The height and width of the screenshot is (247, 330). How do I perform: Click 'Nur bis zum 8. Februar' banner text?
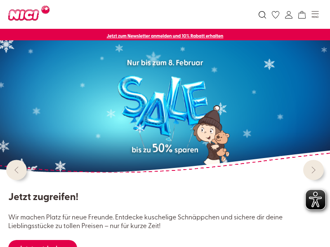[165, 63]
